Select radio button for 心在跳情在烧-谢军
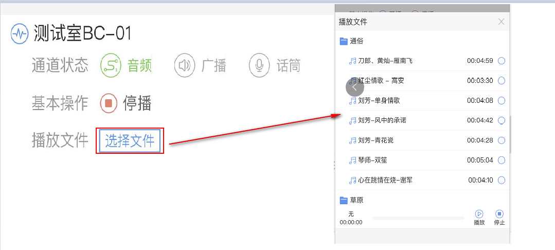 (x=502, y=180)
